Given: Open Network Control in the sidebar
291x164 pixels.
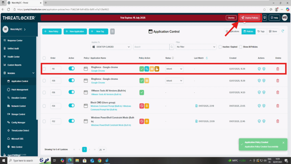Looking at the screenshot, I should click(18, 106).
